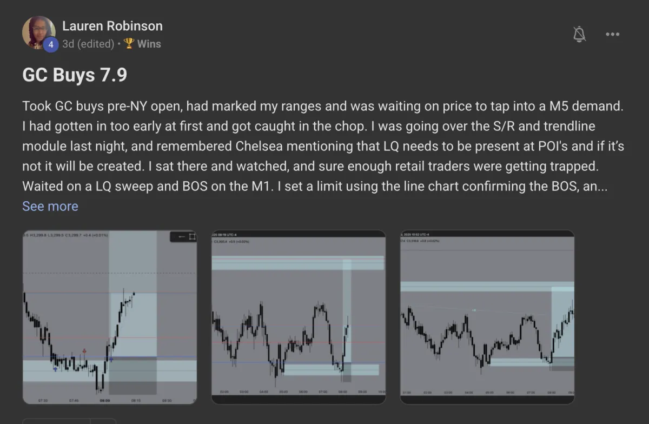Click the red down-arrow marker in first chart

point(84,351)
